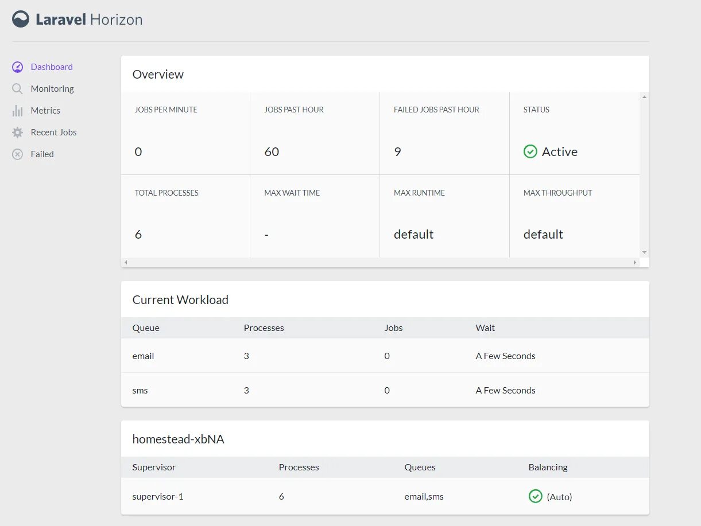This screenshot has width=701, height=526.
Task: Click the Failed Jobs Past Hour value 9
Action: click(x=397, y=152)
